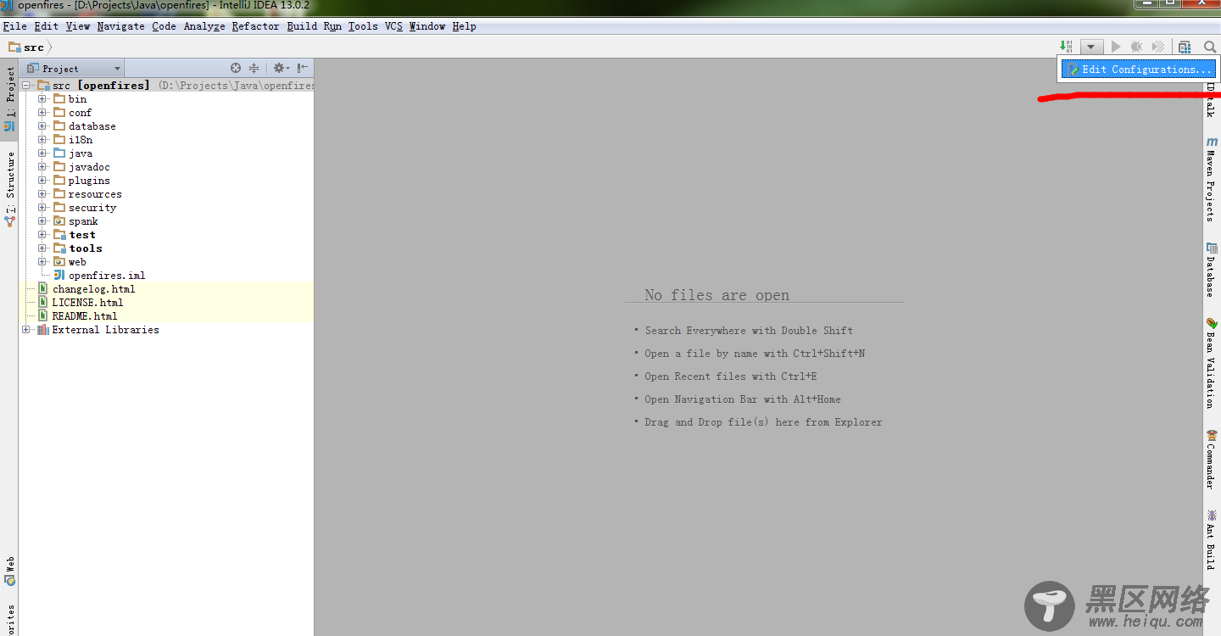This screenshot has height=636, width=1221.
Task: Expand the javadoc folder
Action: coord(42,167)
